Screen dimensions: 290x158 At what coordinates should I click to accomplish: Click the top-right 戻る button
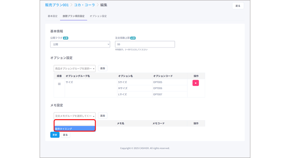[x=238, y=6]
